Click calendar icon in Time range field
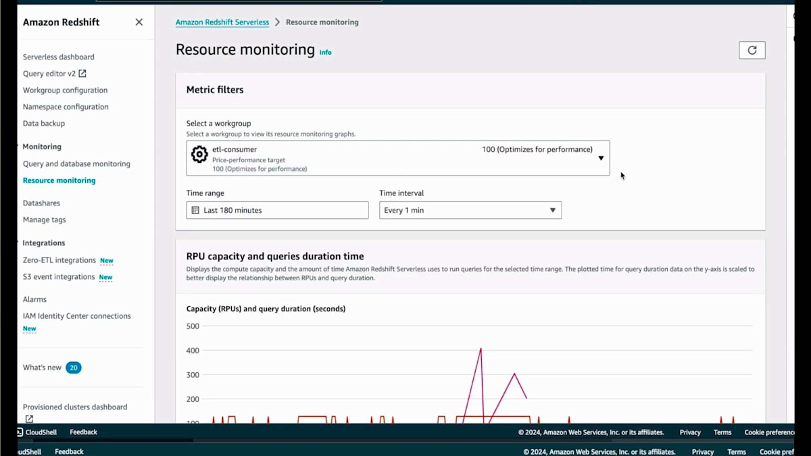The width and height of the screenshot is (811, 456). point(195,210)
